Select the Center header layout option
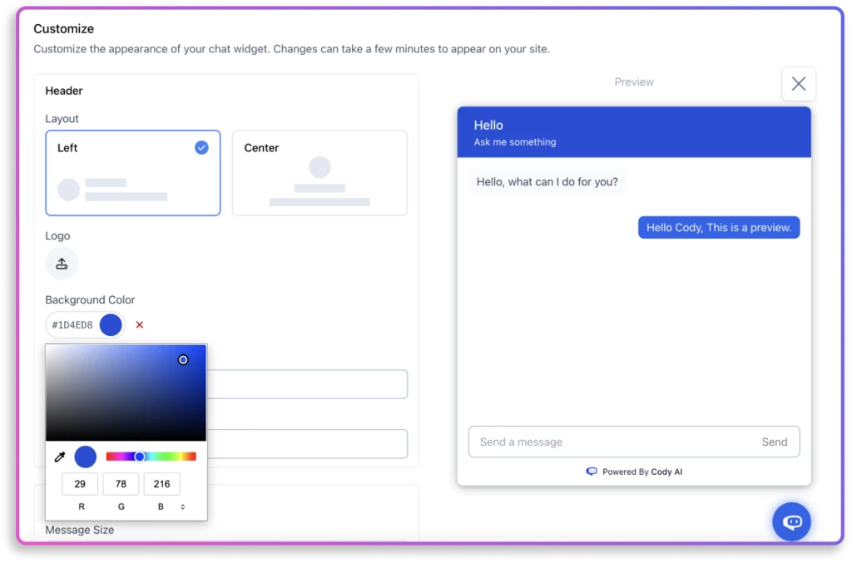 pyautogui.click(x=319, y=172)
